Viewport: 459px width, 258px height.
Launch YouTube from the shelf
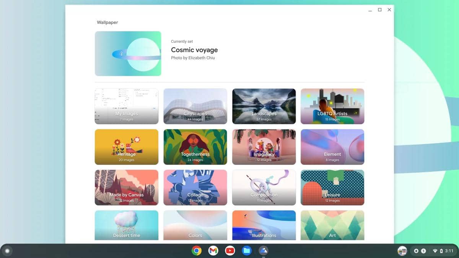230,251
